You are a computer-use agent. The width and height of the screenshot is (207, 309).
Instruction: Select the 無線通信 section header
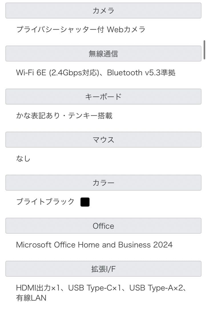[x=103, y=54]
